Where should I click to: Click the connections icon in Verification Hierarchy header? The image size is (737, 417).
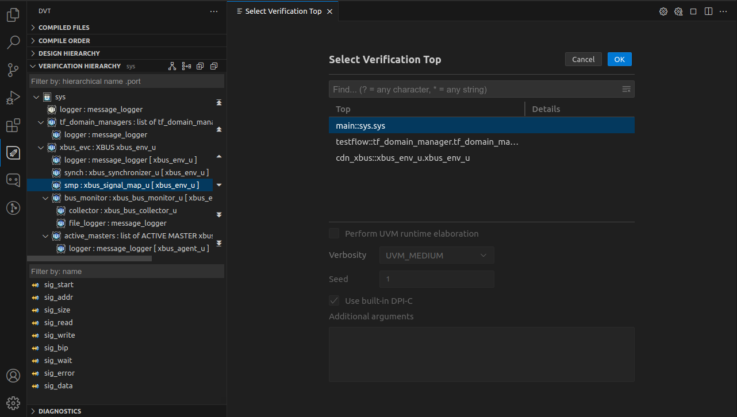(x=186, y=66)
